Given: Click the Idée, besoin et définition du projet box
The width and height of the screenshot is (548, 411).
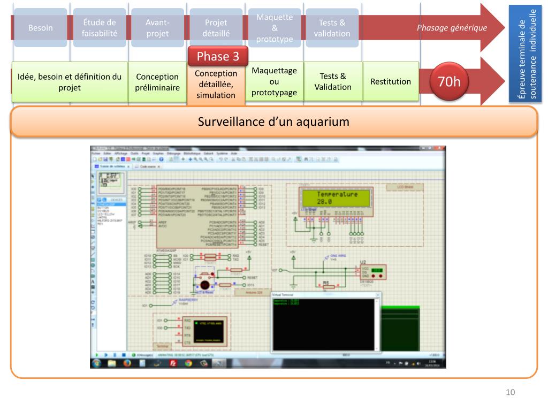Looking at the screenshot, I should click(70, 82).
